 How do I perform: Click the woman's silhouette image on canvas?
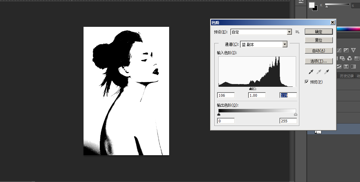pos(126,91)
